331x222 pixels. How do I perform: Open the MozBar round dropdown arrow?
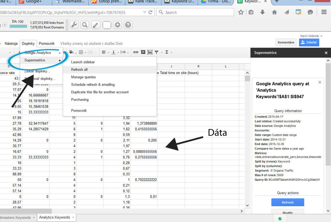5,25
